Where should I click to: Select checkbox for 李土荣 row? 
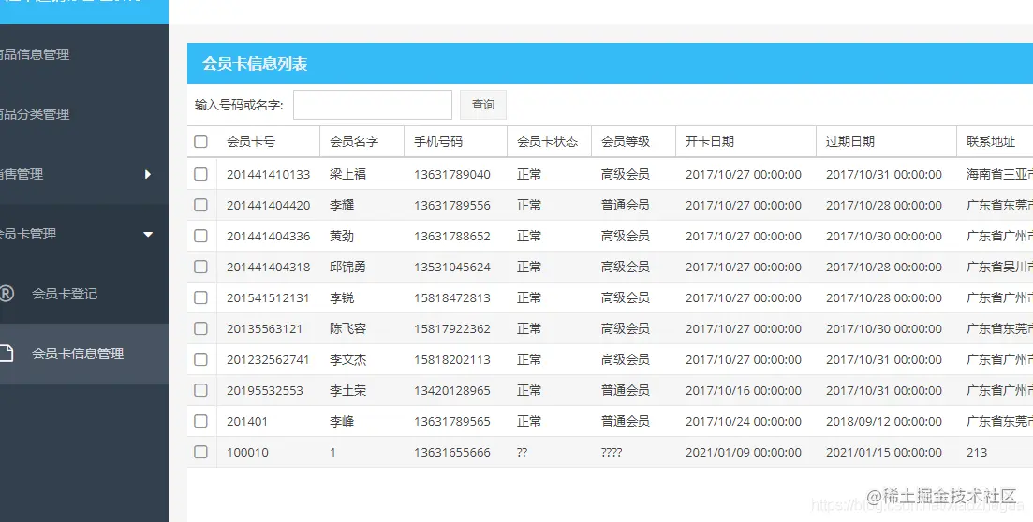tap(201, 390)
